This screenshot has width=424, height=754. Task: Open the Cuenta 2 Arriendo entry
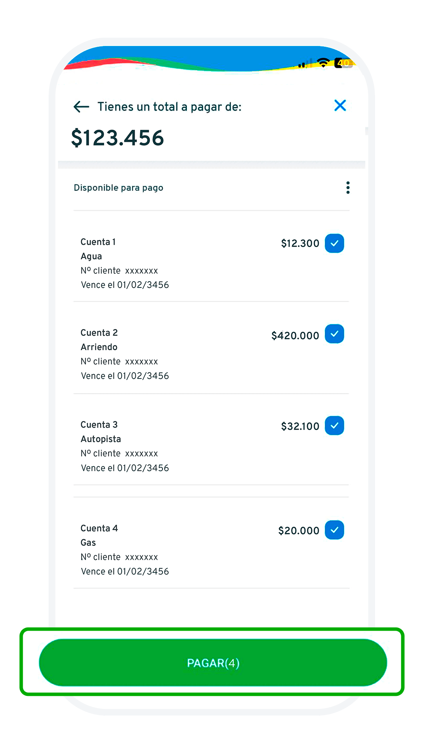click(157, 354)
